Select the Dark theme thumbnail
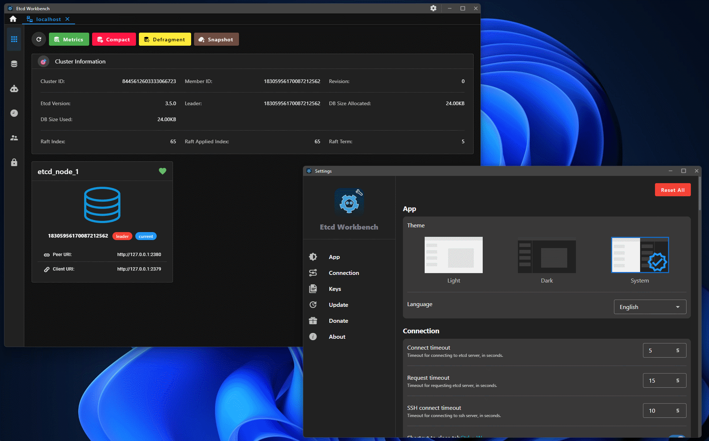This screenshot has width=709, height=441. coord(547,255)
